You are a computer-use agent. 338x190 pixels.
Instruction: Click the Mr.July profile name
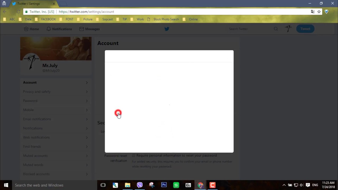[50, 65]
